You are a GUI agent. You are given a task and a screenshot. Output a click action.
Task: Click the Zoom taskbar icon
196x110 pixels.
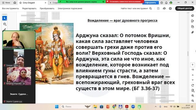coord(133,107)
